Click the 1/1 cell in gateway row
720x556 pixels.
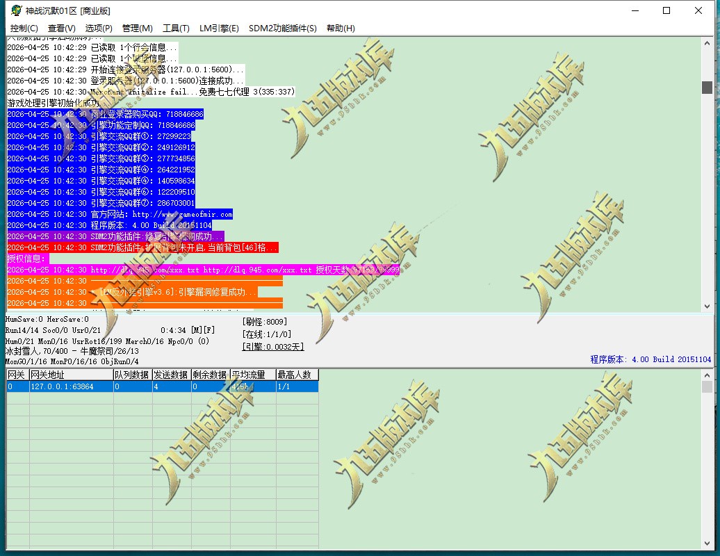(x=297, y=386)
